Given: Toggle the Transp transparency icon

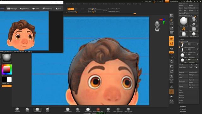Looking at the screenshot, I should pyautogui.click(x=171, y=87).
